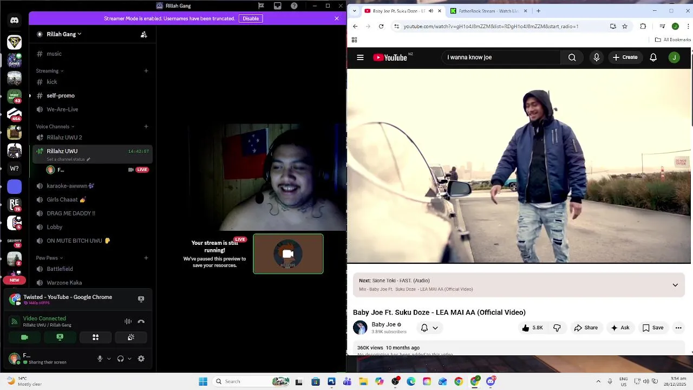Save the video to a playlist

tap(652, 328)
